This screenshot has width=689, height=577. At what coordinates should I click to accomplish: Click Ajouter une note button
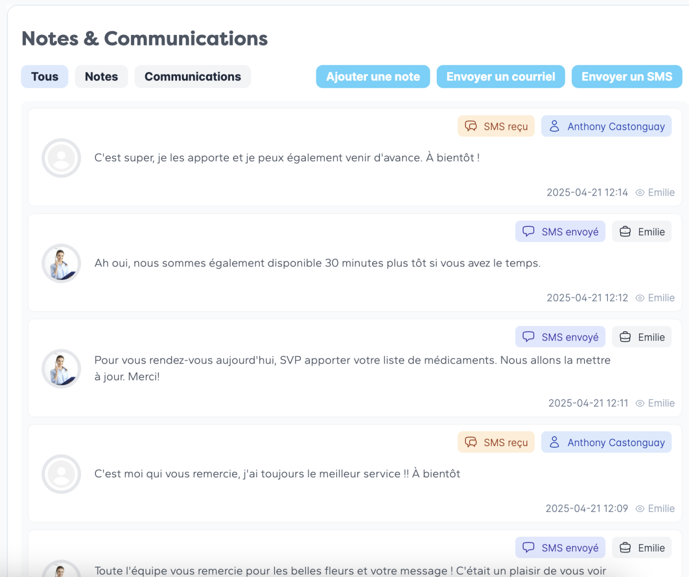(373, 77)
